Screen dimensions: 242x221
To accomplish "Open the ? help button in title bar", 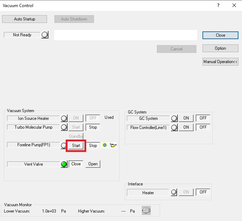I will click(218, 5).
